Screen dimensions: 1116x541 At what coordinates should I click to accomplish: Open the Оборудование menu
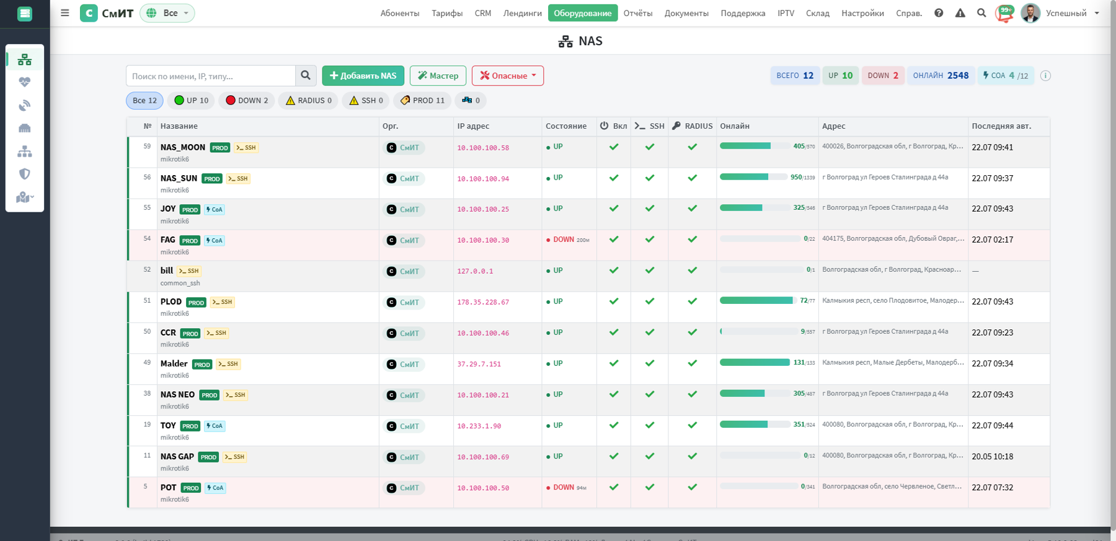[x=583, y=13]
